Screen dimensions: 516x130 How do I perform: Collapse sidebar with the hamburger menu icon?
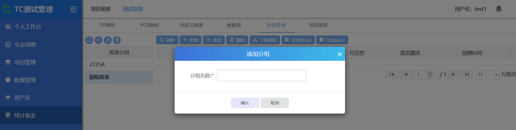coord(73,9)
